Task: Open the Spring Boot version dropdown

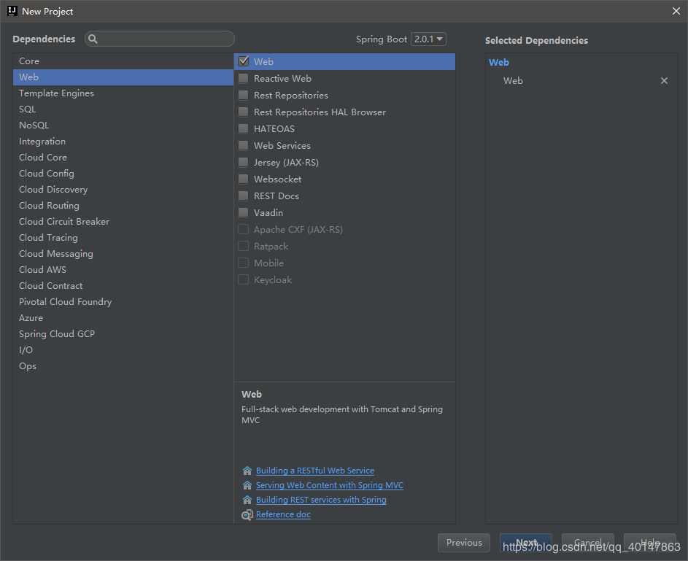Action: point(428,39)
